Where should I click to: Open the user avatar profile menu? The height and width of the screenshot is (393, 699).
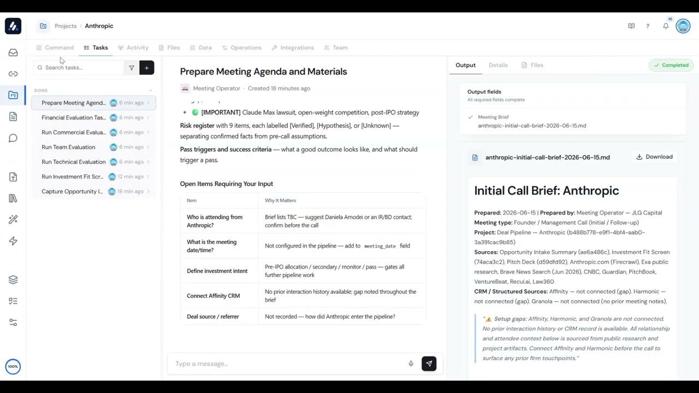point(683,26)
